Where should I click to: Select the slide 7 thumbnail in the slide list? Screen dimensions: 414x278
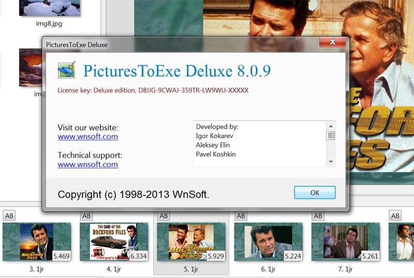click(345, 242)
